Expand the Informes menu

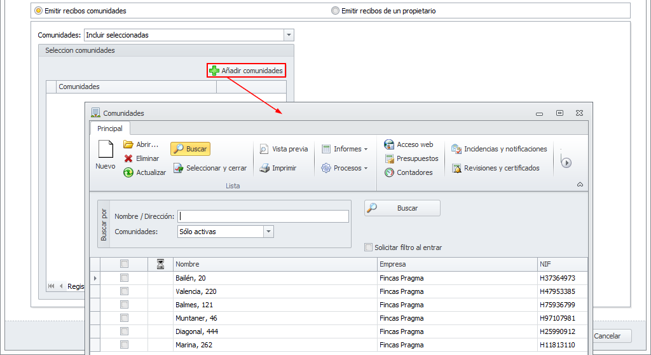point(345,149)
